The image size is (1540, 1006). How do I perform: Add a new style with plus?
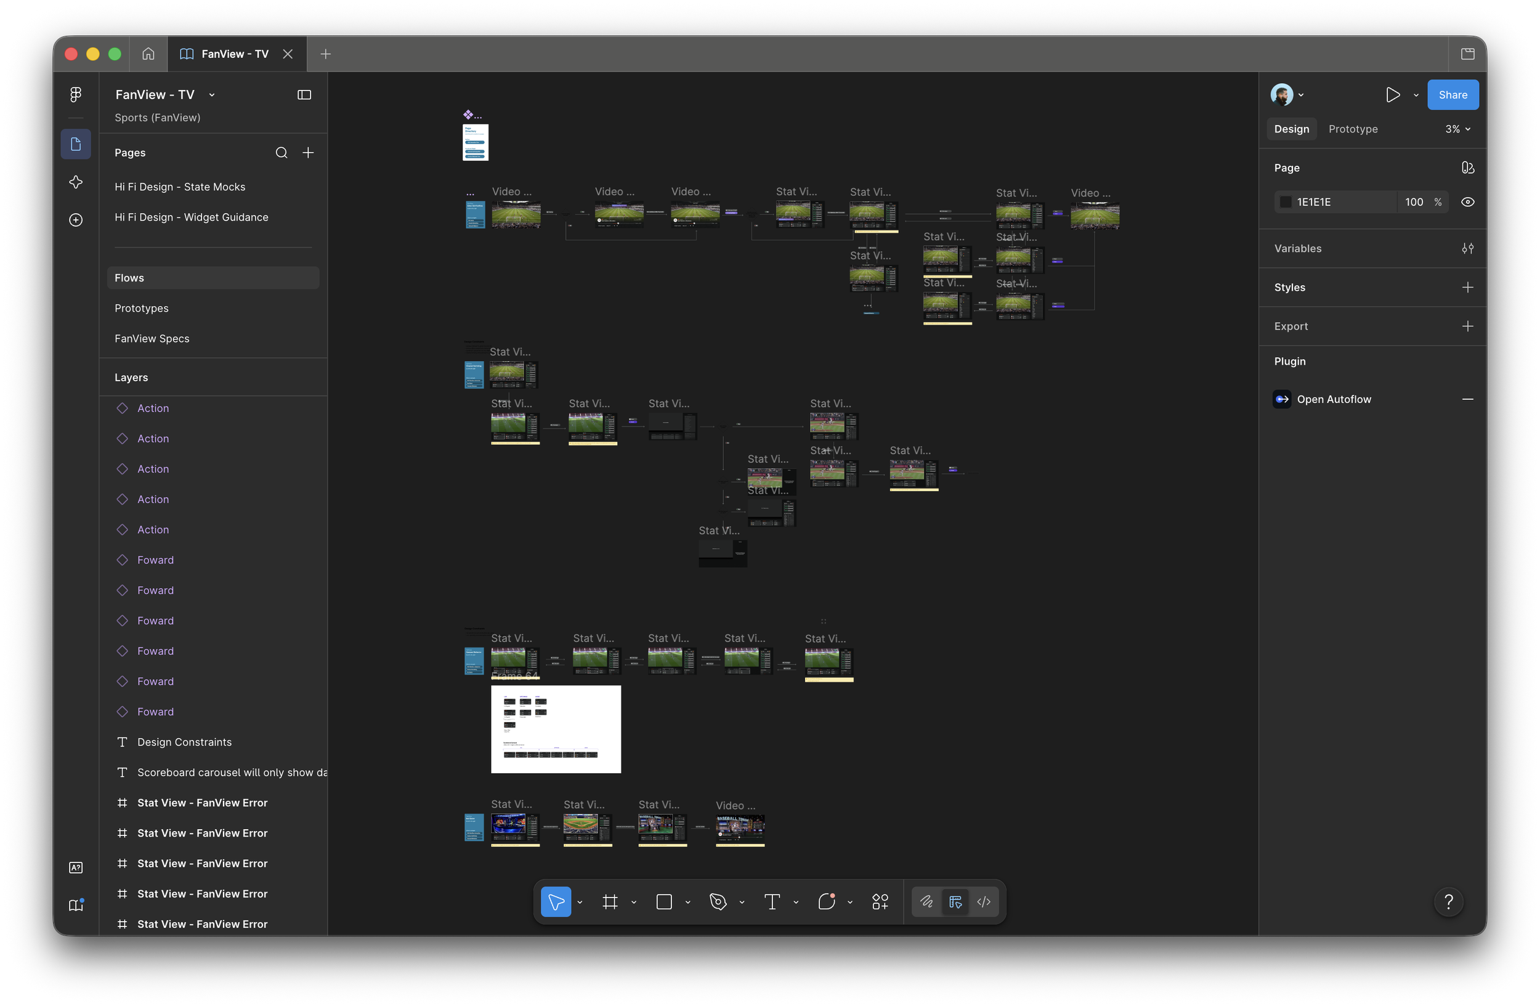click(1467, 287)
